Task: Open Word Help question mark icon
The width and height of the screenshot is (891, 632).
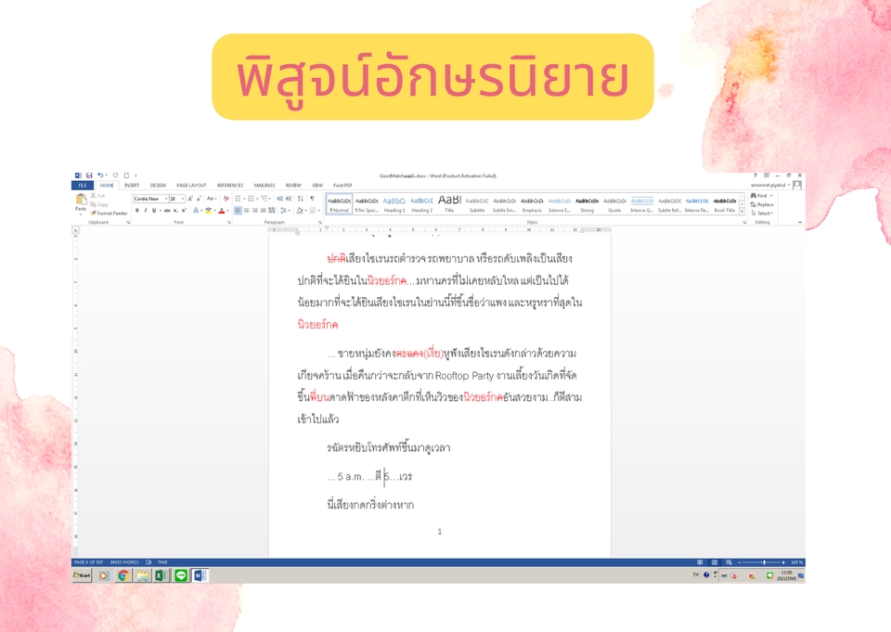Action: [x=755, y=175]
